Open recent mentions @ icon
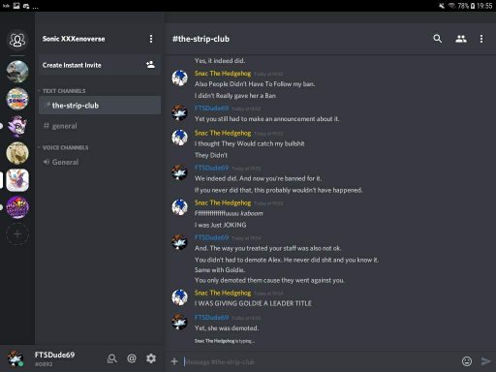This screenshot has height=372, width=496. [132, 358]
